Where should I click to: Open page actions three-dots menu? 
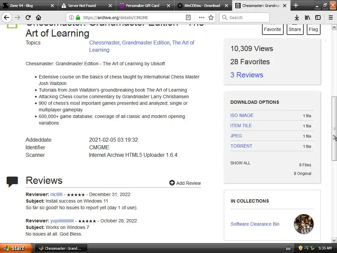tap(202, 17)
